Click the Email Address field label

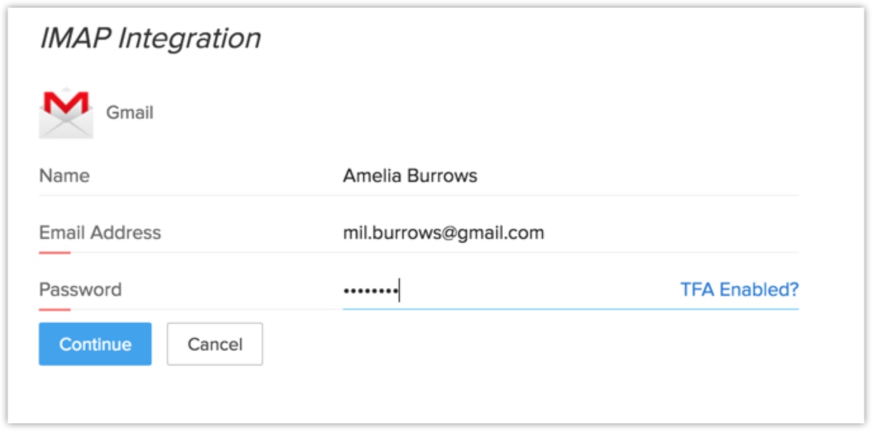click(x=100, y=233)
